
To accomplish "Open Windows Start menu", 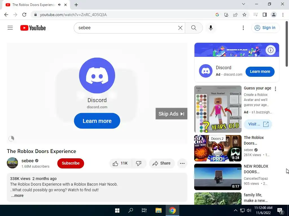I will click(x=117, y=210).
